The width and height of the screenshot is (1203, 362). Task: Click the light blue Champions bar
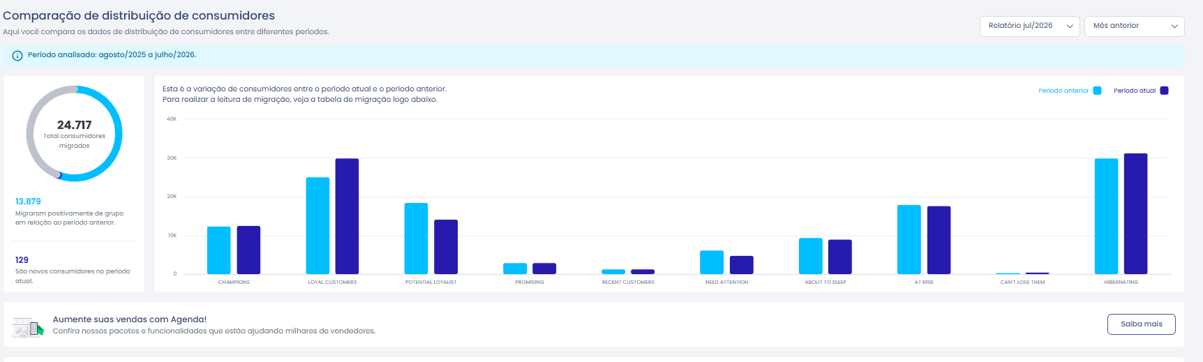[219, 250]
